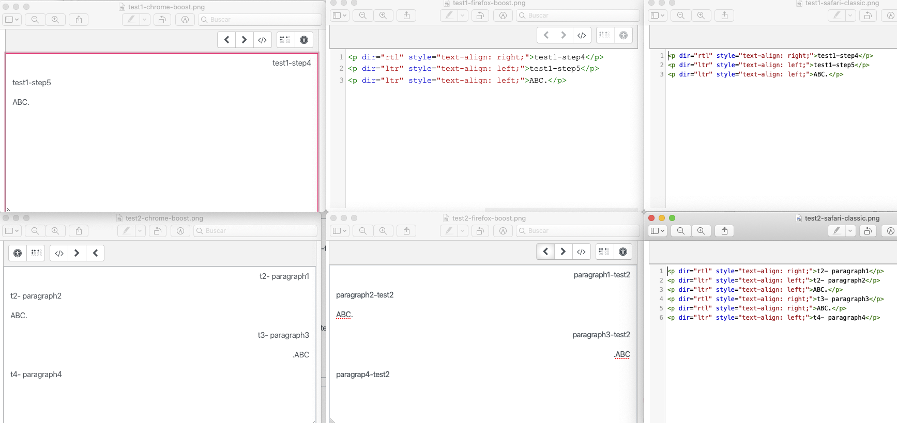Click markup circle icon in test1-chrome-boost.png toolbar
The image size is (897, 423).
(185, 20)
